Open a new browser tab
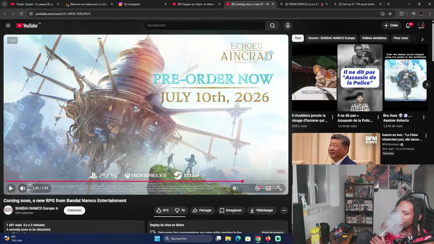 point(388,4)
